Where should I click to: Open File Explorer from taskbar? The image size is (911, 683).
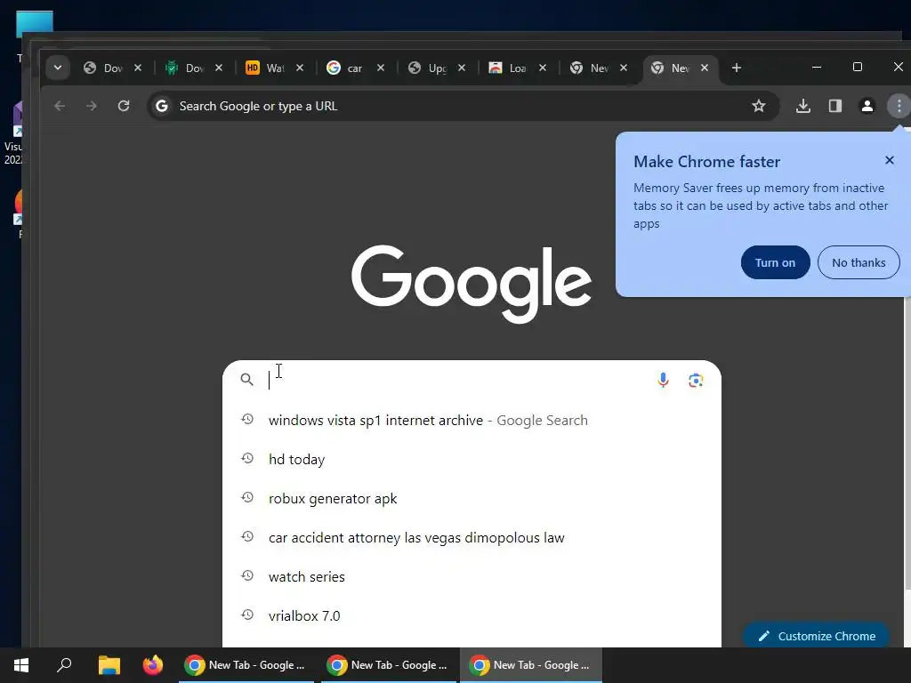coord(109,665)
